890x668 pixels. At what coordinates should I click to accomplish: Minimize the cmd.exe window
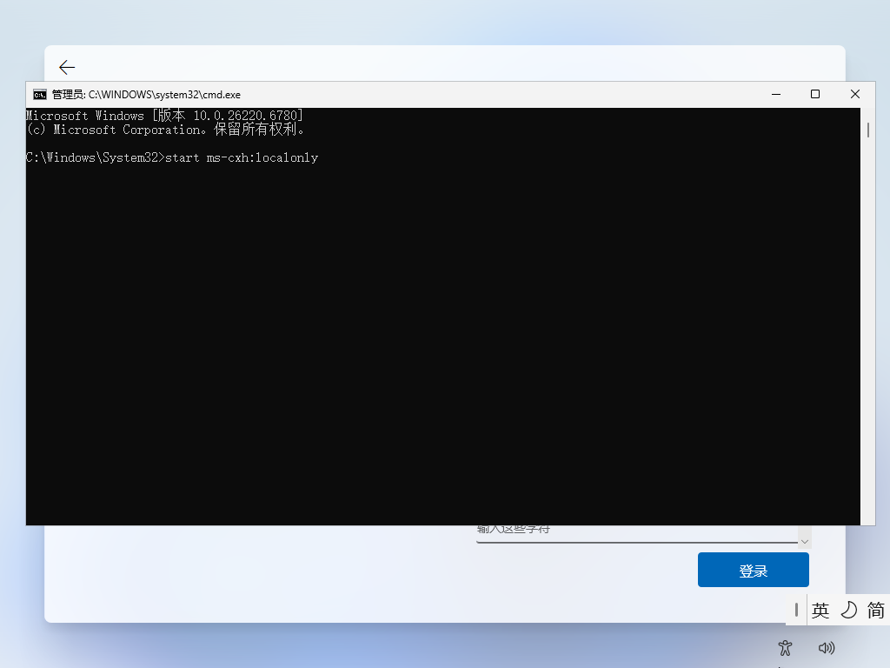point(775,94)
